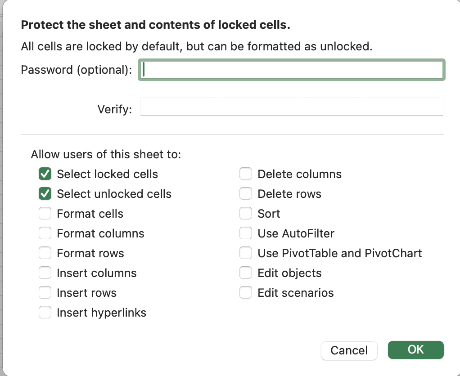Click inside the Password input field
The image size is (460, 376).
coord(291,70)
